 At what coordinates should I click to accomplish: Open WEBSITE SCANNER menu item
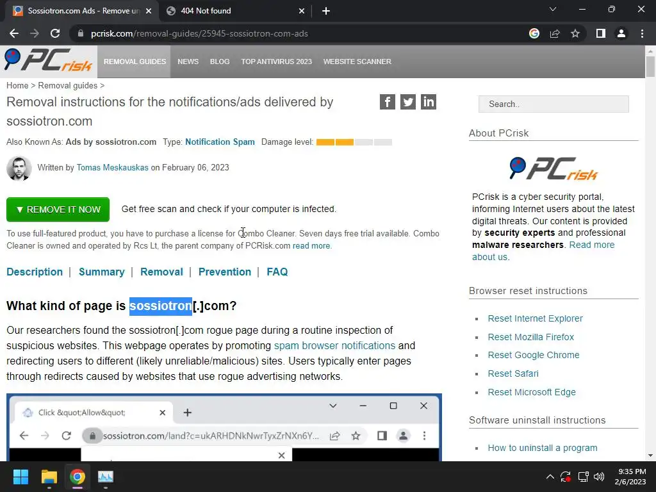pos(357,61)
